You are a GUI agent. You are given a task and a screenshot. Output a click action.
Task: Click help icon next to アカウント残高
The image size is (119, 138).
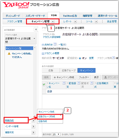[114, 58]
